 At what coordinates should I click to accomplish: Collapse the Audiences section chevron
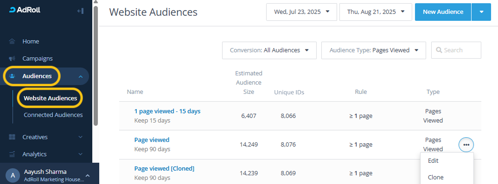80,76
